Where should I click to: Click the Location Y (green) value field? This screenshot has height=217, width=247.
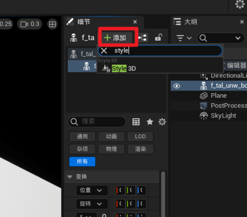pyautogui.click(x=131, y=191)
